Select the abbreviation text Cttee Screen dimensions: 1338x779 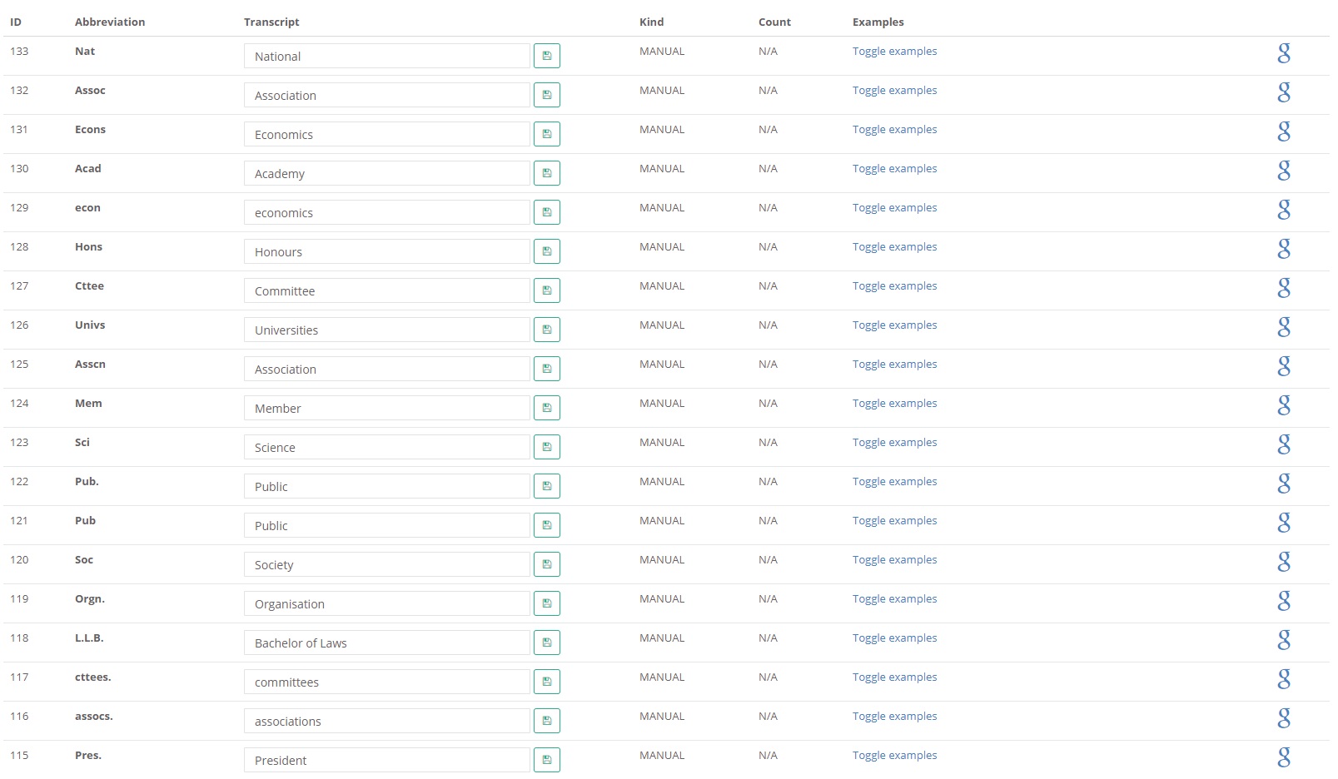(89, 286)
